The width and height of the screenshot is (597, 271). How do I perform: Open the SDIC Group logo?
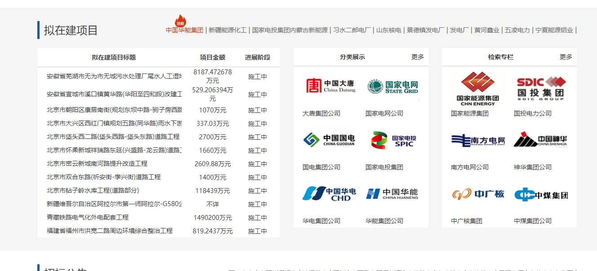tap(540, 88)
